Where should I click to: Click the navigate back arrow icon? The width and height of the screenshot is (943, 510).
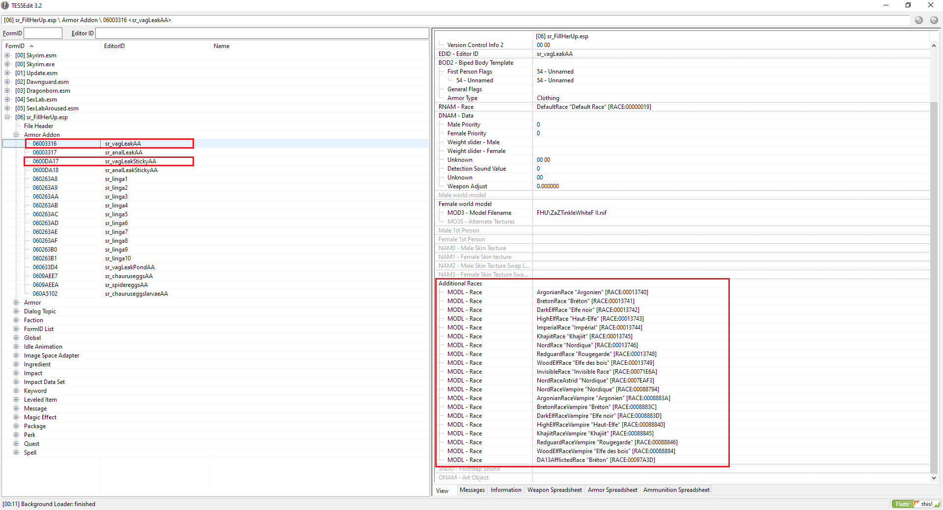(x=919, y=20)
